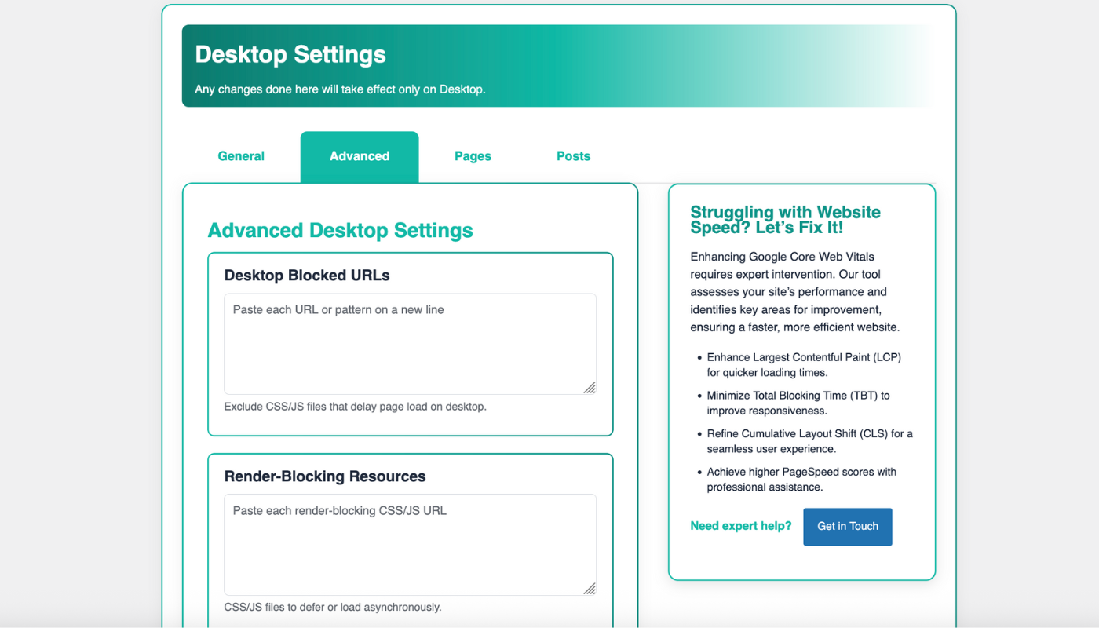Grab the Desktop Blocked URLs resize handle
Viewport: 1099px width, 628px height.
coord(589,387)
